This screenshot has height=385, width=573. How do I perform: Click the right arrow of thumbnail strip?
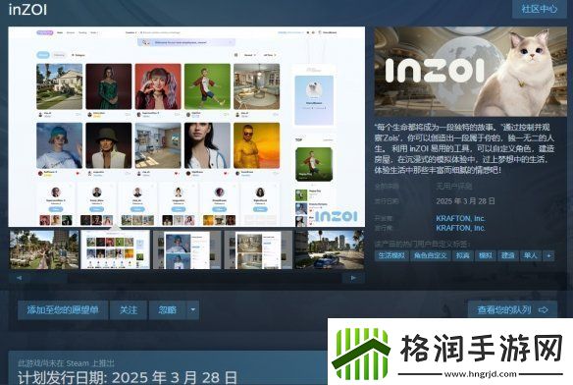pyautogui.click(x=353, y=278)
